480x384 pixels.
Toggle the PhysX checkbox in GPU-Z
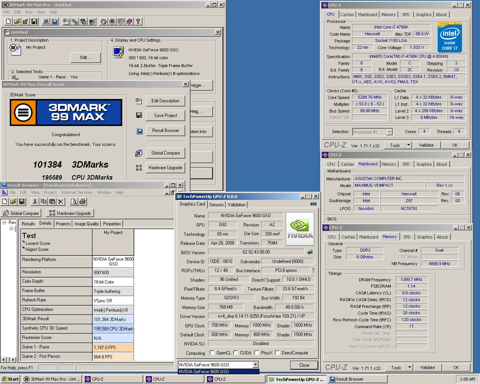click(256, 353)
